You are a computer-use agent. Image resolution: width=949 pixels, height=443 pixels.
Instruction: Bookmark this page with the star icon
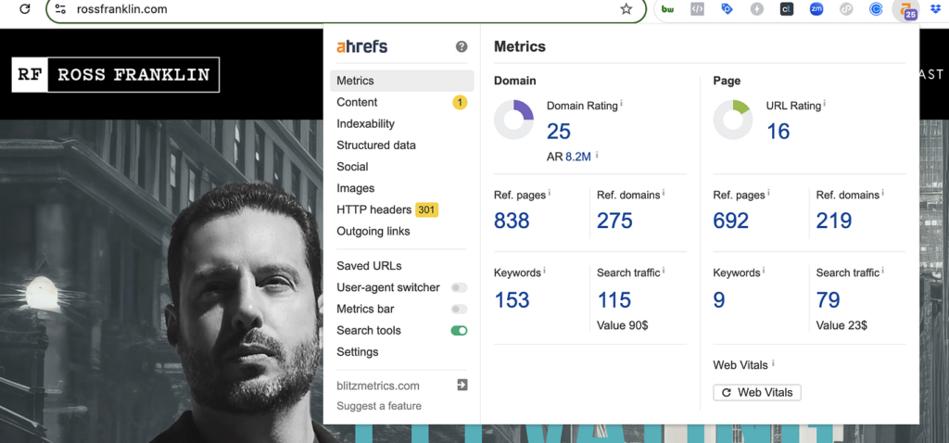(x=626, y=9)
